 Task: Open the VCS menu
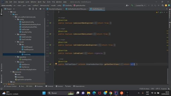[53, 2]
